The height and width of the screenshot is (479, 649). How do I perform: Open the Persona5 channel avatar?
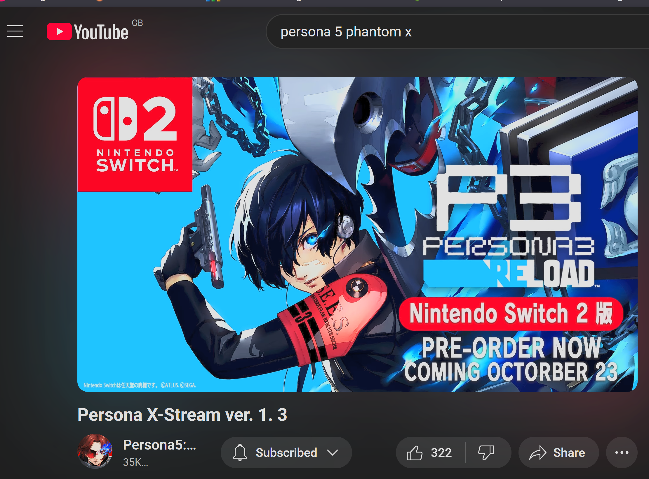coord(95,451)
